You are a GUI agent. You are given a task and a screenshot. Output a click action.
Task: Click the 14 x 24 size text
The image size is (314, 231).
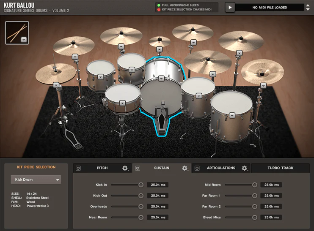[31, 194]
